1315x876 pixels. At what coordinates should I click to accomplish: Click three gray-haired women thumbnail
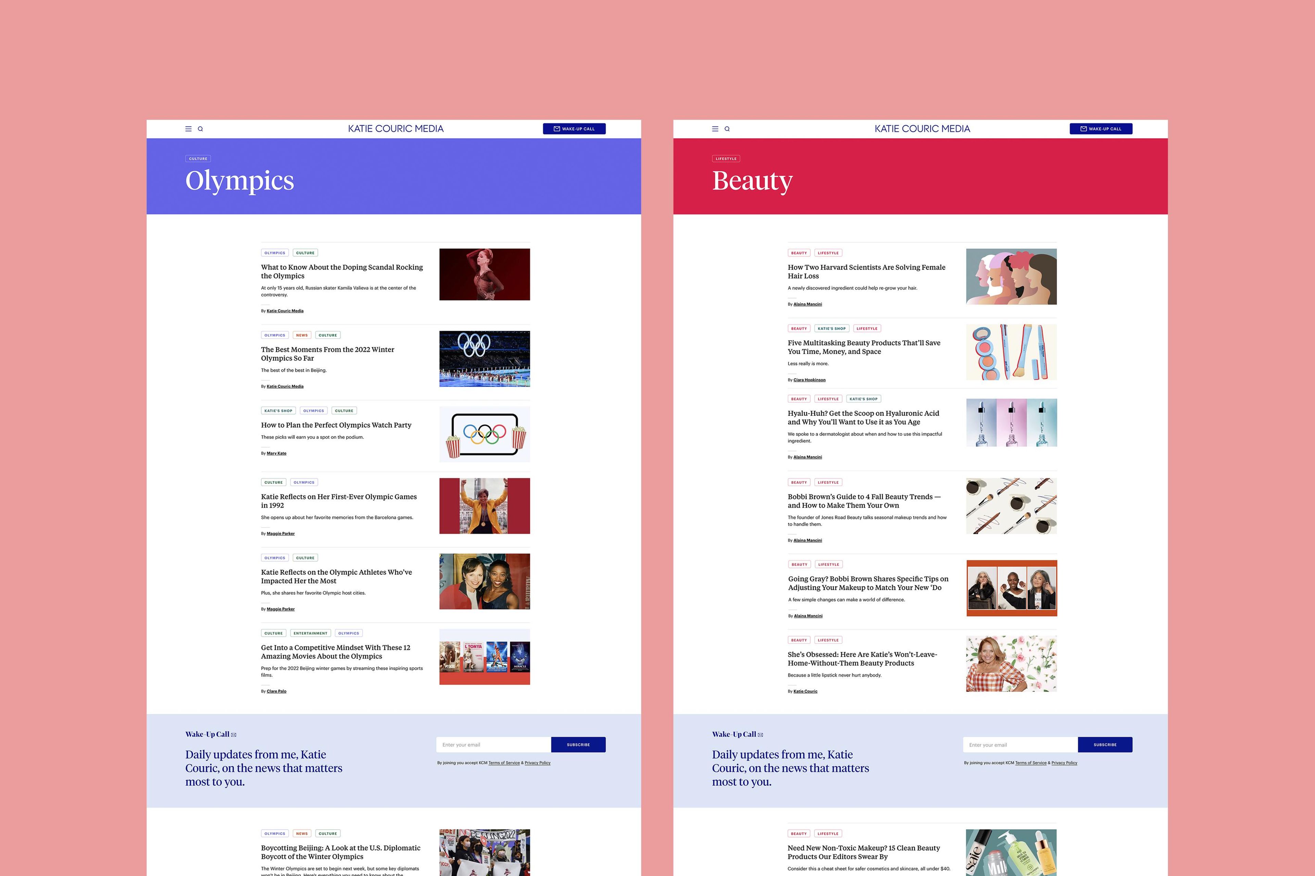[1011, 588]
